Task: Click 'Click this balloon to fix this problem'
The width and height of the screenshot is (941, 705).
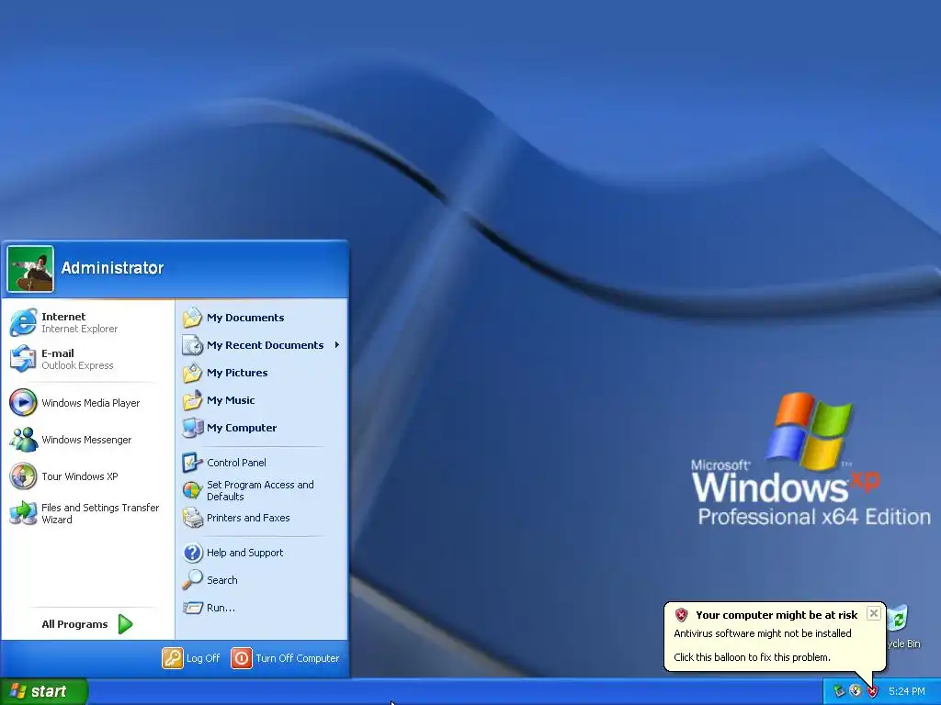Action: pyautogui.click(x=752, y=657)
